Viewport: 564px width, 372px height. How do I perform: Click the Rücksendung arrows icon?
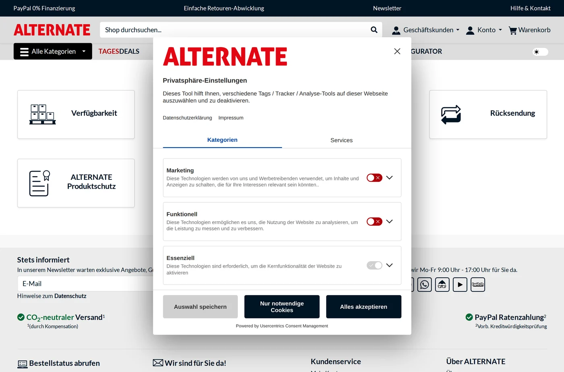[x=451, y=114]
